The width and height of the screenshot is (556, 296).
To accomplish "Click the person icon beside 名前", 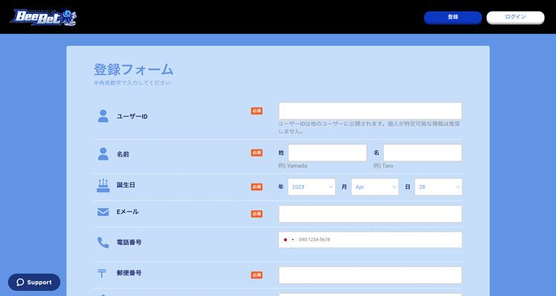I will 103,154.
